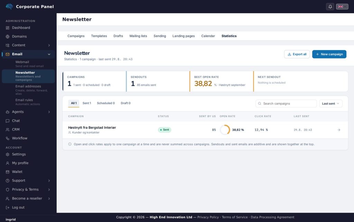The height and width of the screenshot is (222, 354).
Task: Filter by Draft 0 campaigns
Action: click(x=125, y=103)
